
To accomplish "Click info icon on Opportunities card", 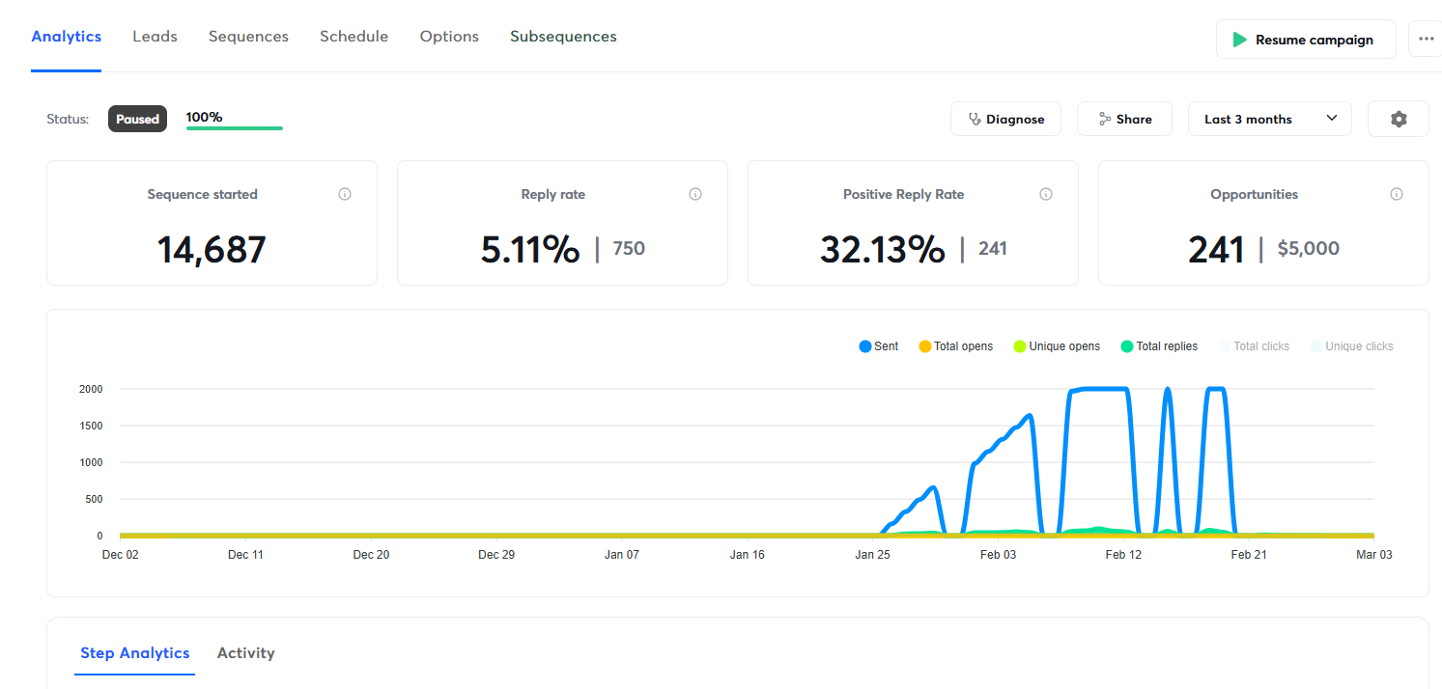I will pyautogui.click(x=1396, y=194).
